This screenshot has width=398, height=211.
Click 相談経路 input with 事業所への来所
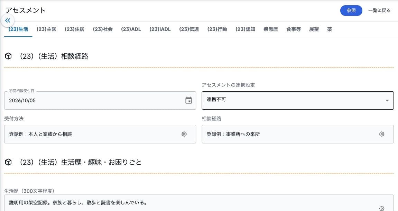(297, 134)
